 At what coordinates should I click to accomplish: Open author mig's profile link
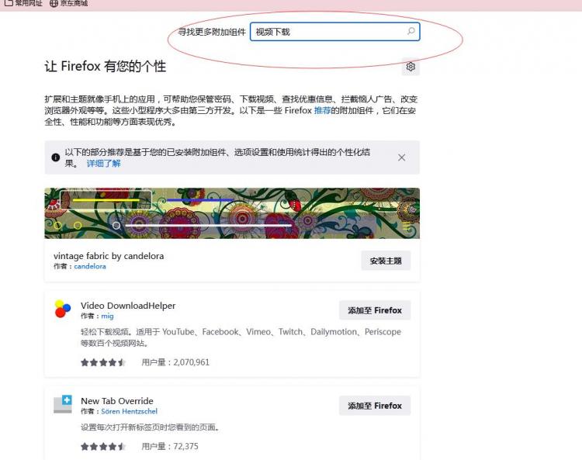click(107, 316)
